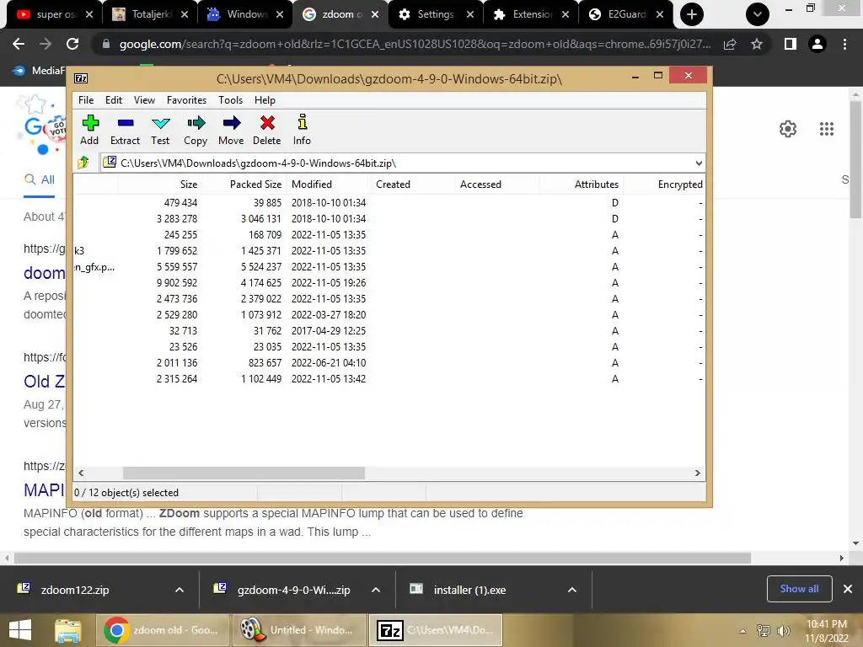Image resolution: width=863 pixels, height=647 pixels.
Task: Close the Chrome downloads bar
Action: click(848, 589)
